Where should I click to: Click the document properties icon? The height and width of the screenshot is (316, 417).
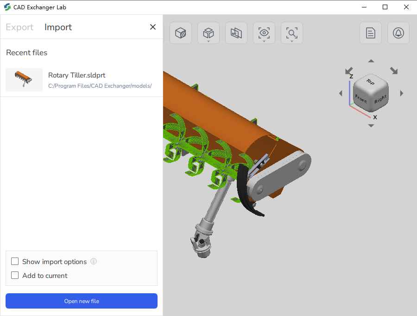(x=371, y=33)
